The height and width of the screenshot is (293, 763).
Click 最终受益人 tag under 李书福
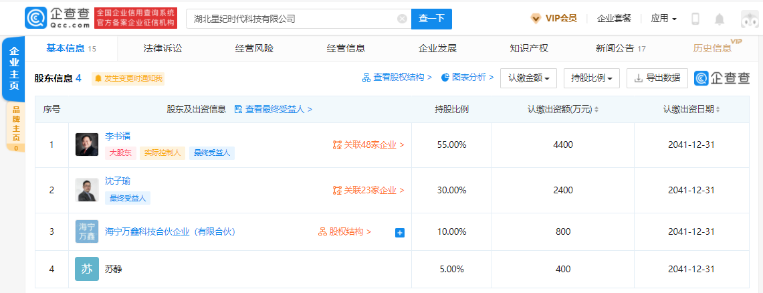click(212, 153)
